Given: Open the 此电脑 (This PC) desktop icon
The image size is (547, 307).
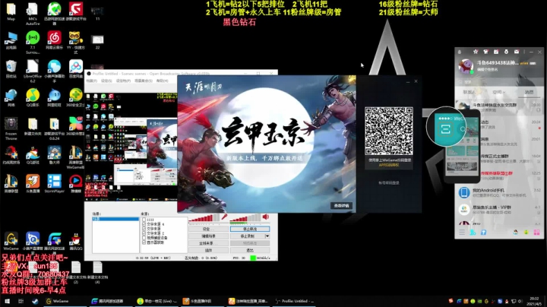Looking at the screenshot, I should point(11,40).
